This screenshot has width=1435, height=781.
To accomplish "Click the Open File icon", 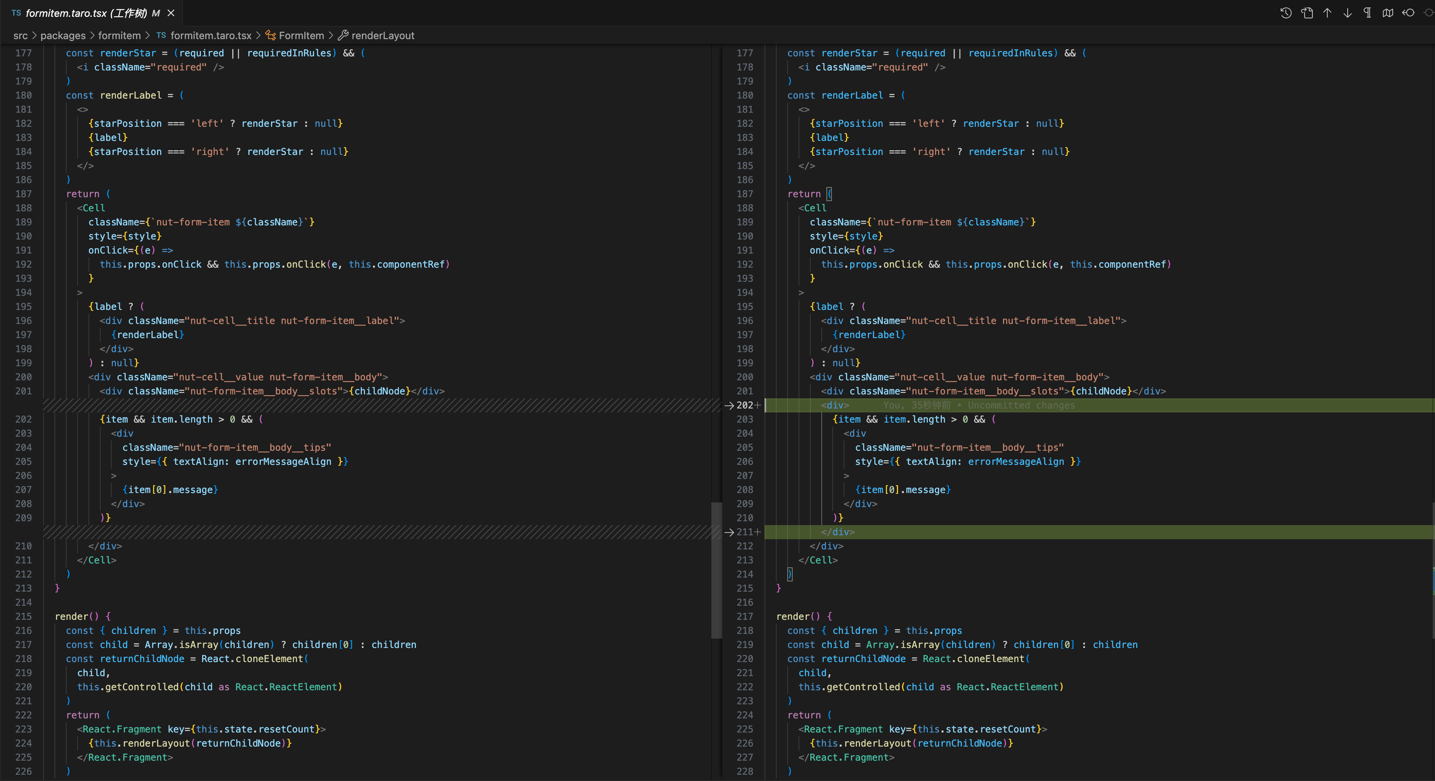I will tap(1307, 13).
